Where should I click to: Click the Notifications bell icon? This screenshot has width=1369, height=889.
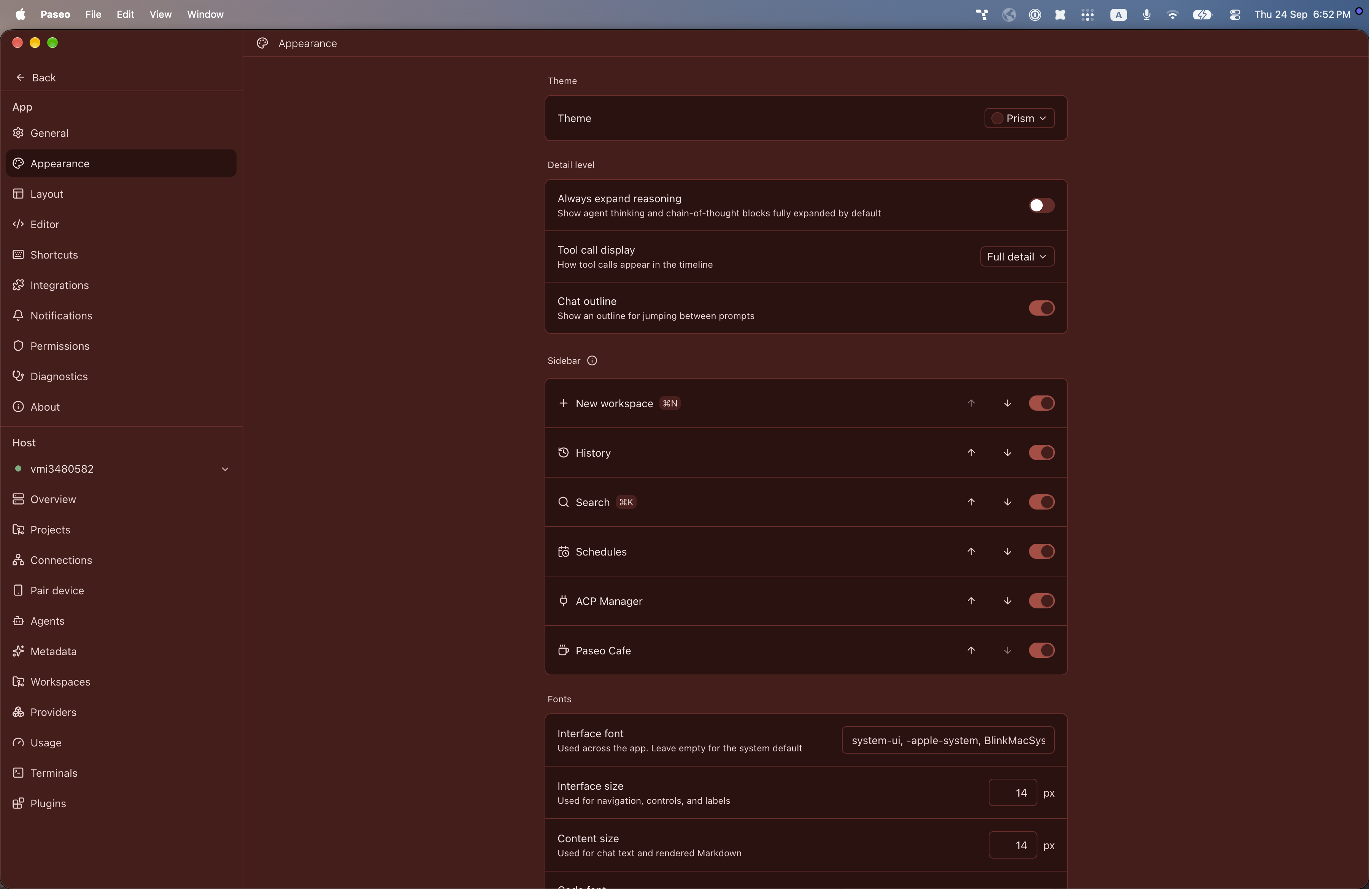18,315
